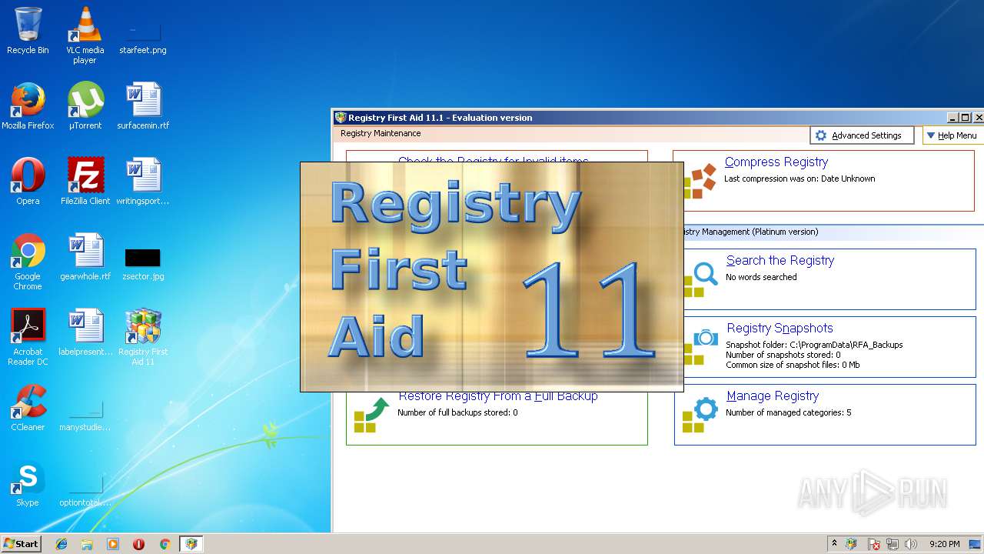Image resolution: width=984 pixels, height=554 pixels.
Task: Click the Snapshot folder path text
Action: tap(814, 345)
